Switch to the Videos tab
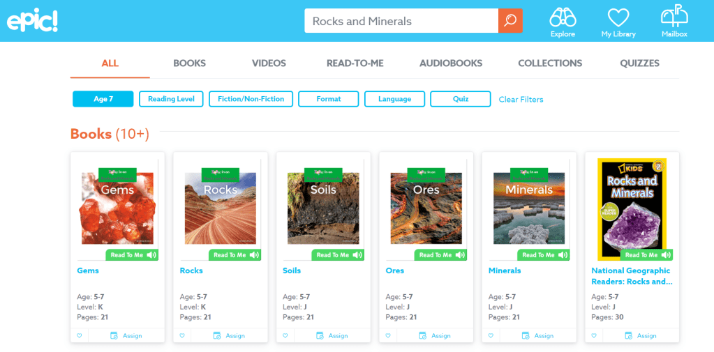Screen dimensions: 714x352 pyautogui.click(x=269, y=63)
